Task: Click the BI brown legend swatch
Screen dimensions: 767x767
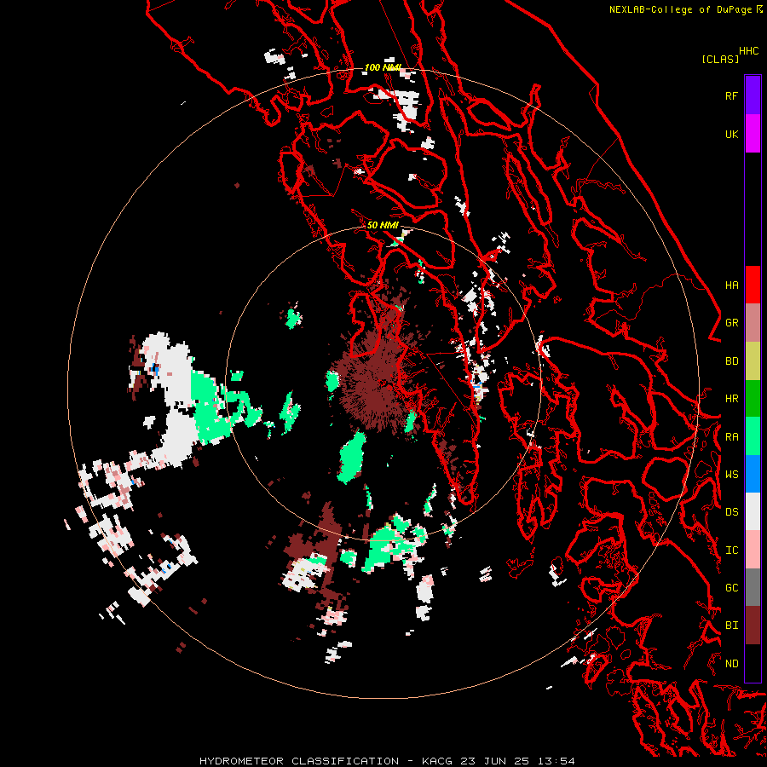Action: tap(753, 626)
